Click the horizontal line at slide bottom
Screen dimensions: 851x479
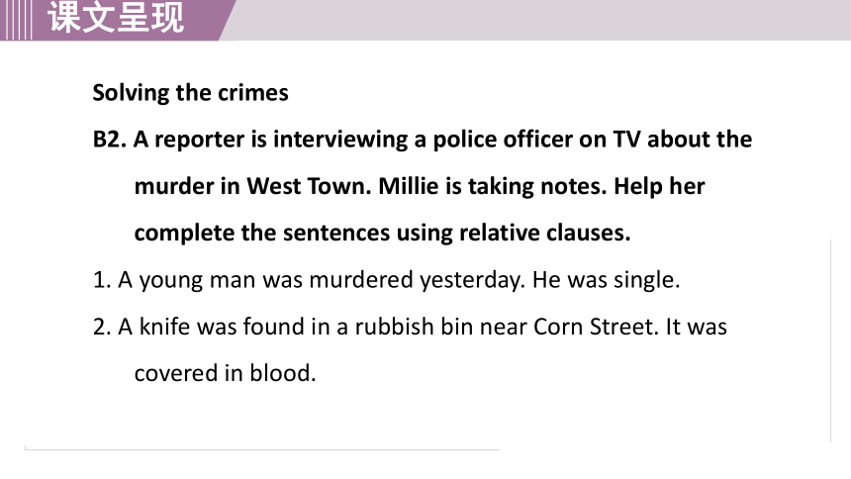click(261, 449)
